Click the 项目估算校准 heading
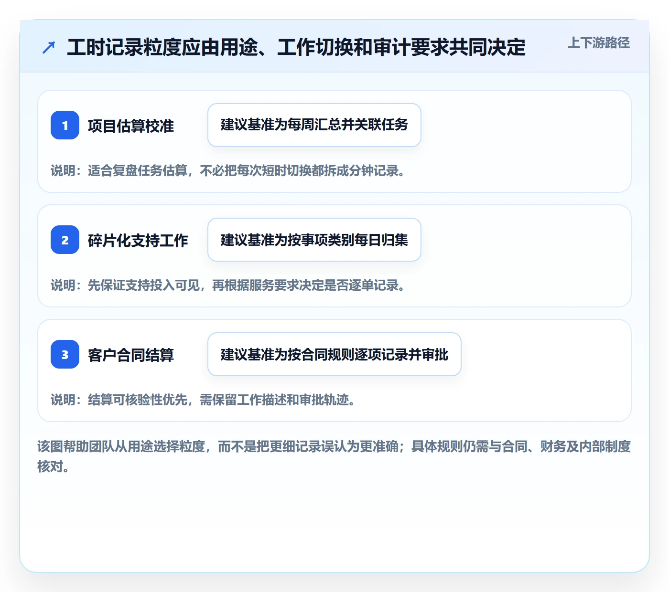 (x=131, y=126)
